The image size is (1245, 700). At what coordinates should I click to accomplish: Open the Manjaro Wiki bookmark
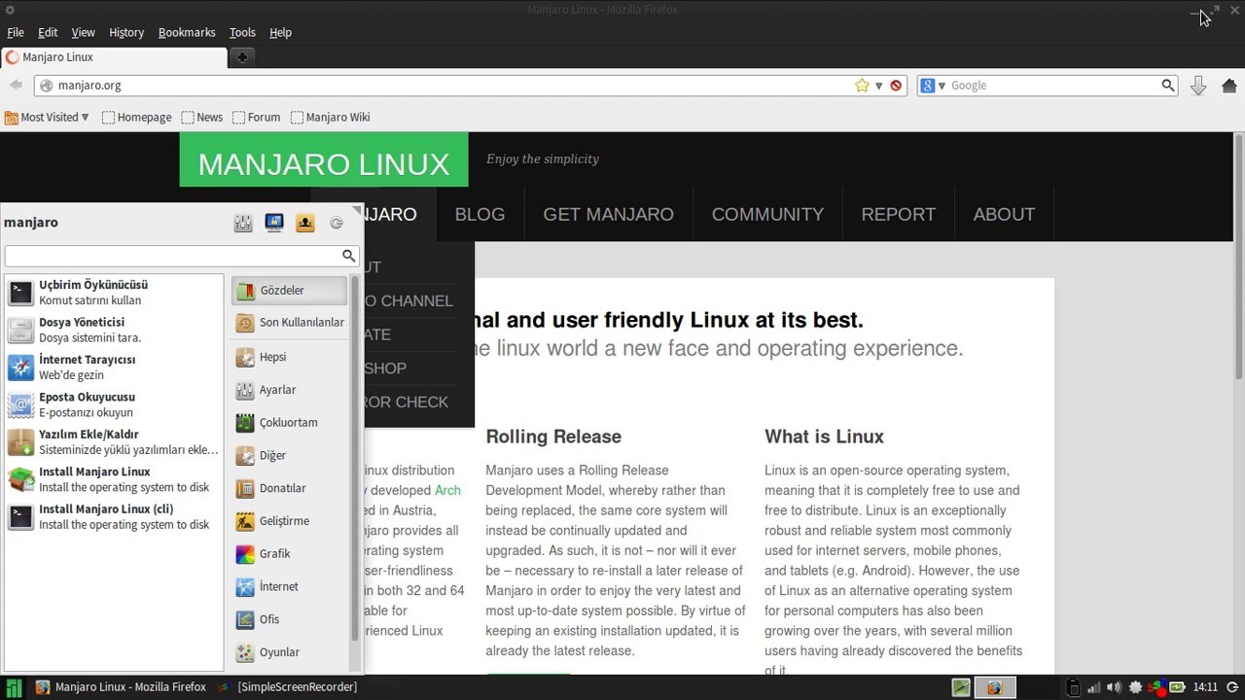point(331,118)
